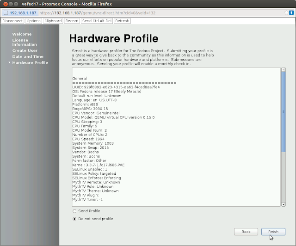Screen dimensions: 296x246
Task: Minimize the Firefox window
Action: pos(11,4)
